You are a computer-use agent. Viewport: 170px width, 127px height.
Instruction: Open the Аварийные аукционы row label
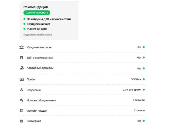40,68
